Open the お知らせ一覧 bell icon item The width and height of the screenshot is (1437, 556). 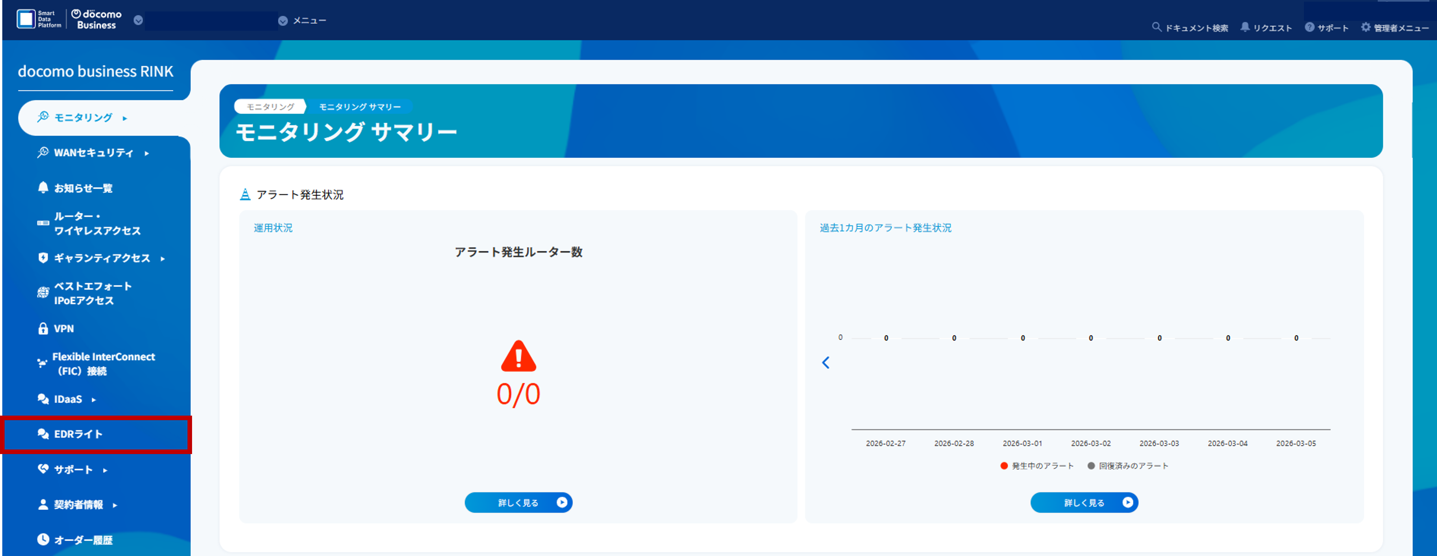(x=43, y=188)
